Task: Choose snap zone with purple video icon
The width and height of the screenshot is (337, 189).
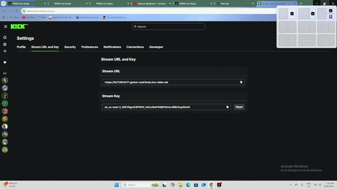Action: (x=331, y=17)
